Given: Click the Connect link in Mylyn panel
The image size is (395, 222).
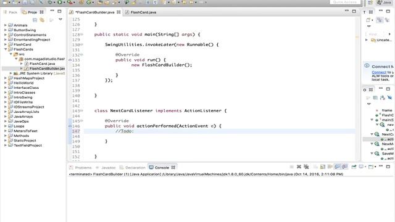Looking at the screenshot, I should point(379,72).
